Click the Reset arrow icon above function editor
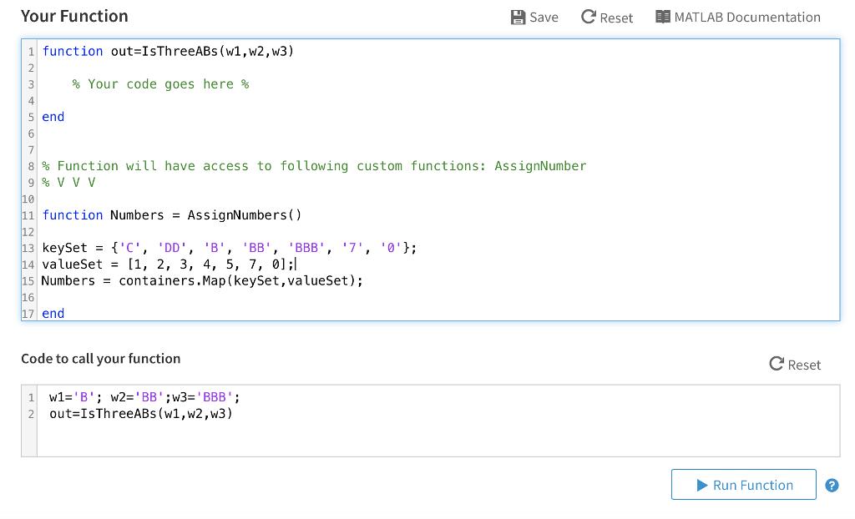The height and width of the screenshot is (519, 855). point(589,18)
